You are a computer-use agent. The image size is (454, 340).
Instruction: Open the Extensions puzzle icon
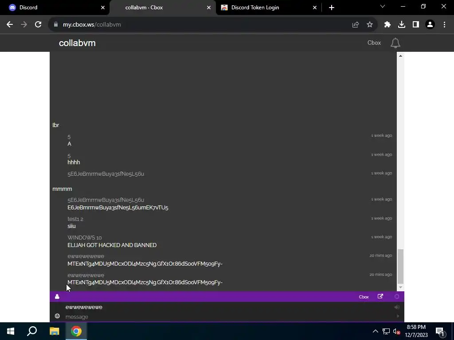pyautogui.click(x=387, y=25)
